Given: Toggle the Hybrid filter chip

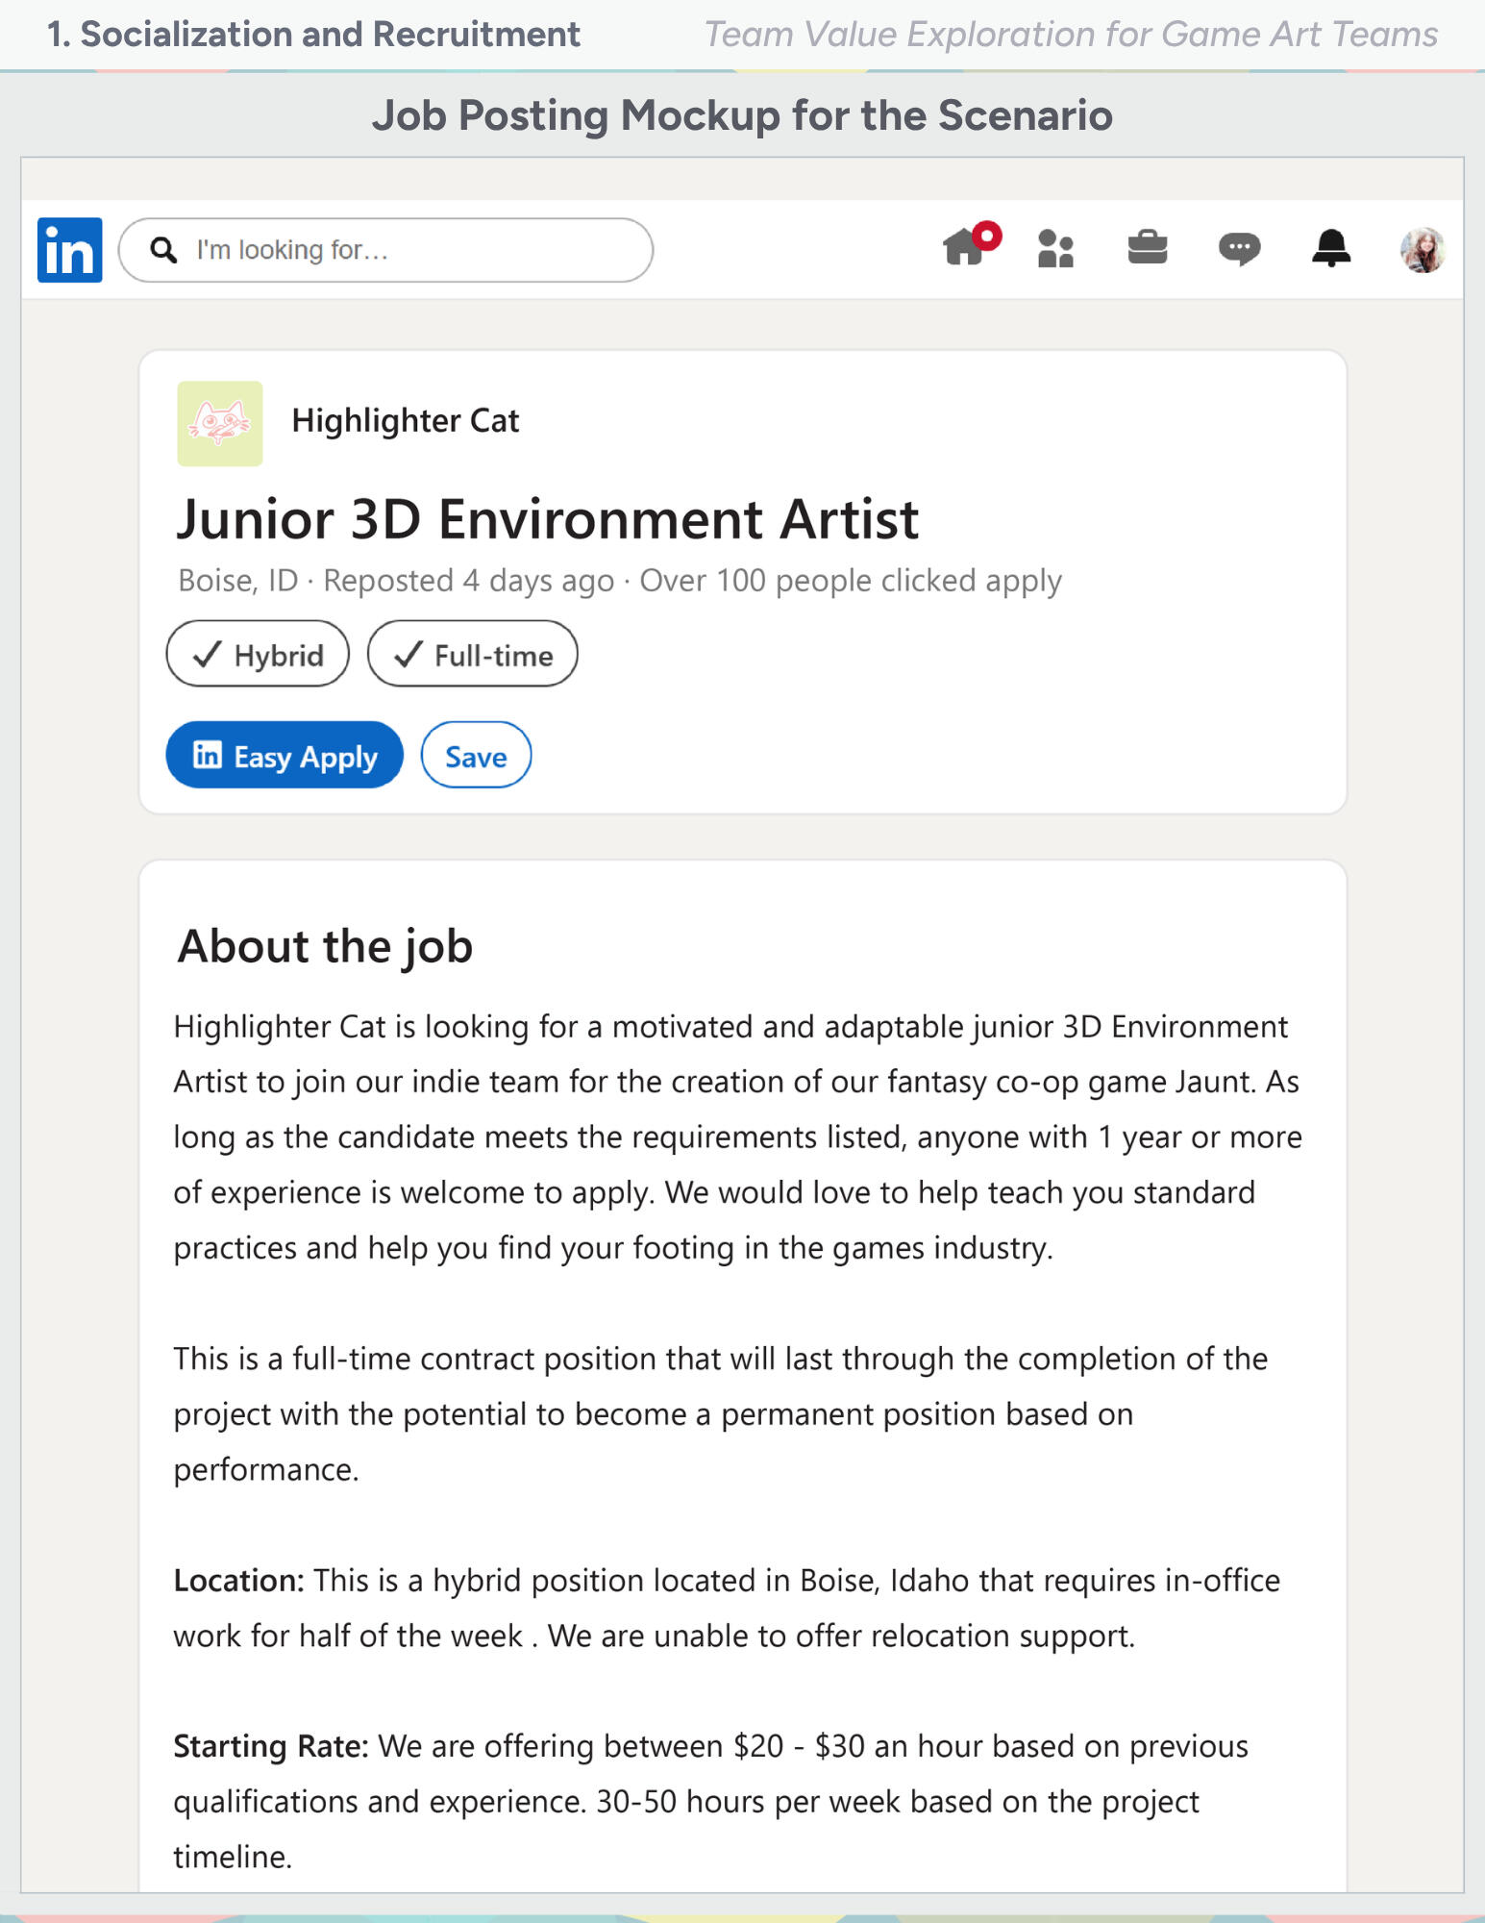Looking at the screenshot, I should pos(258,655).
